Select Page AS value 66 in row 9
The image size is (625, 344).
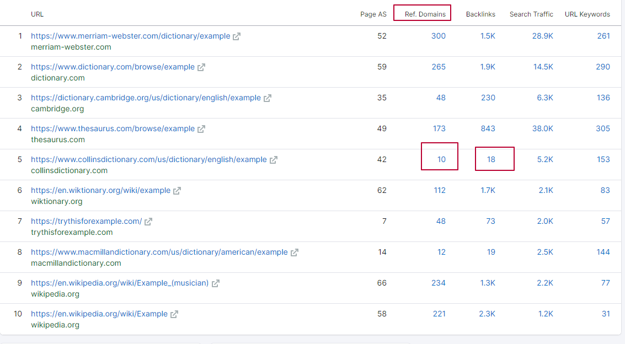382,283
